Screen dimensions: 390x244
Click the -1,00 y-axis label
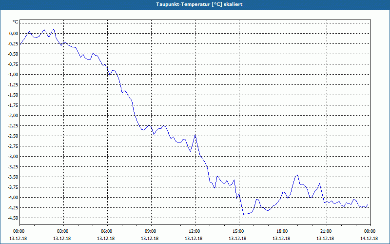[13, 75]
